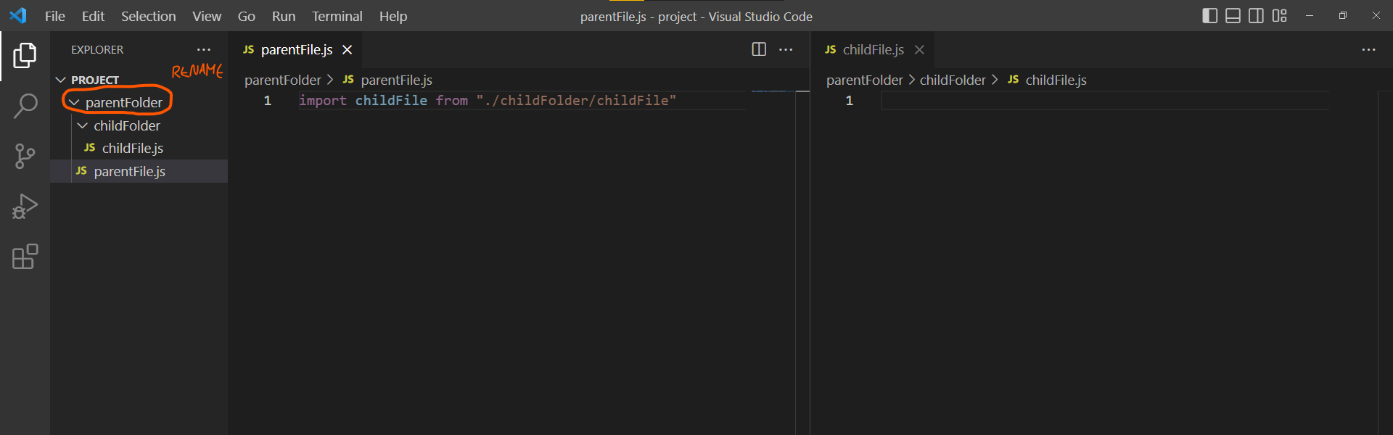
Task: Open the Terminal menu
Action: [337, 16]
